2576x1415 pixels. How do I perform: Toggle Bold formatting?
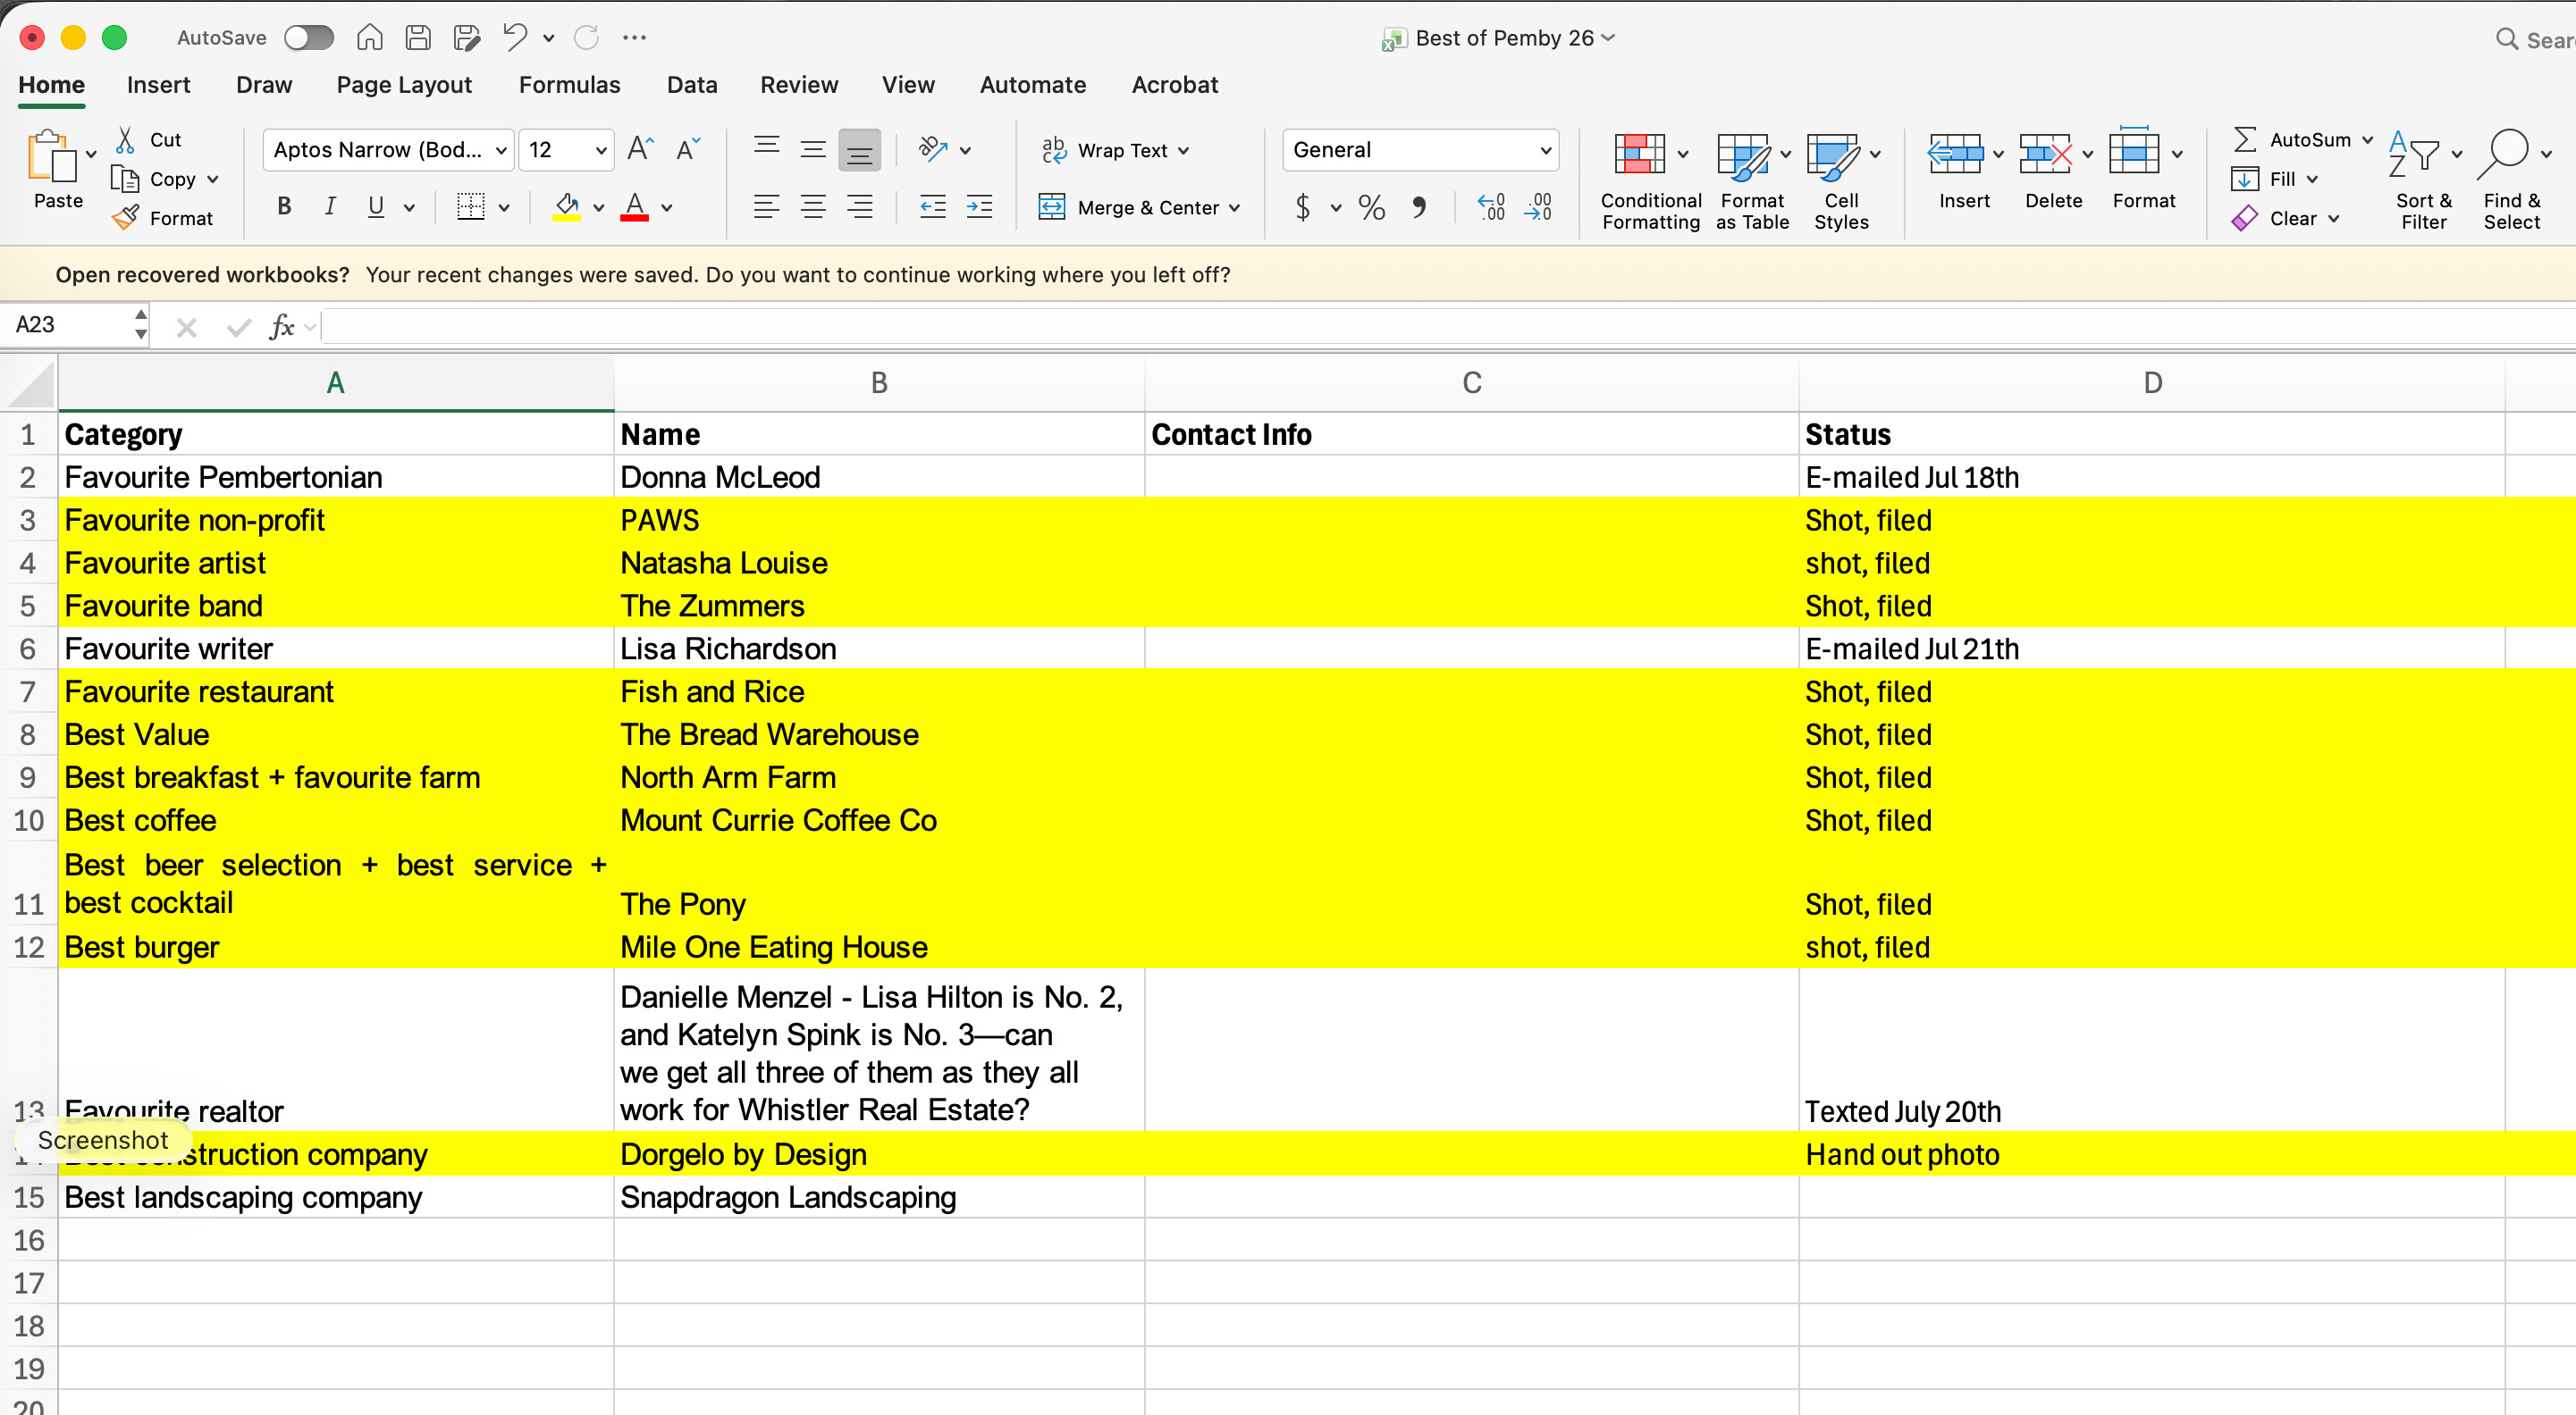[x=284, y=207]
